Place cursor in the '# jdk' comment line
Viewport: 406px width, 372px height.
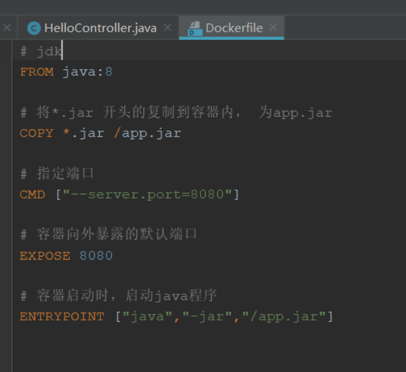41,52
